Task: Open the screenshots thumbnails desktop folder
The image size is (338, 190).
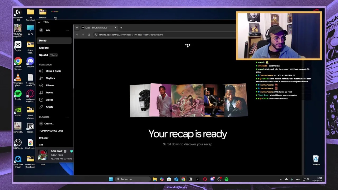Action: tap(30, 162)
